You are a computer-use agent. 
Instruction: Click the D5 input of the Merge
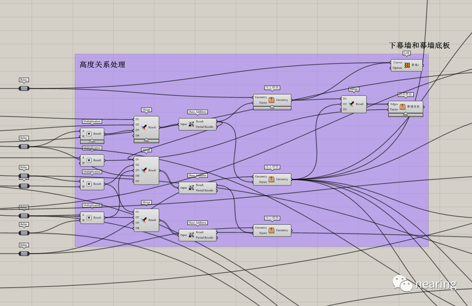137,181
